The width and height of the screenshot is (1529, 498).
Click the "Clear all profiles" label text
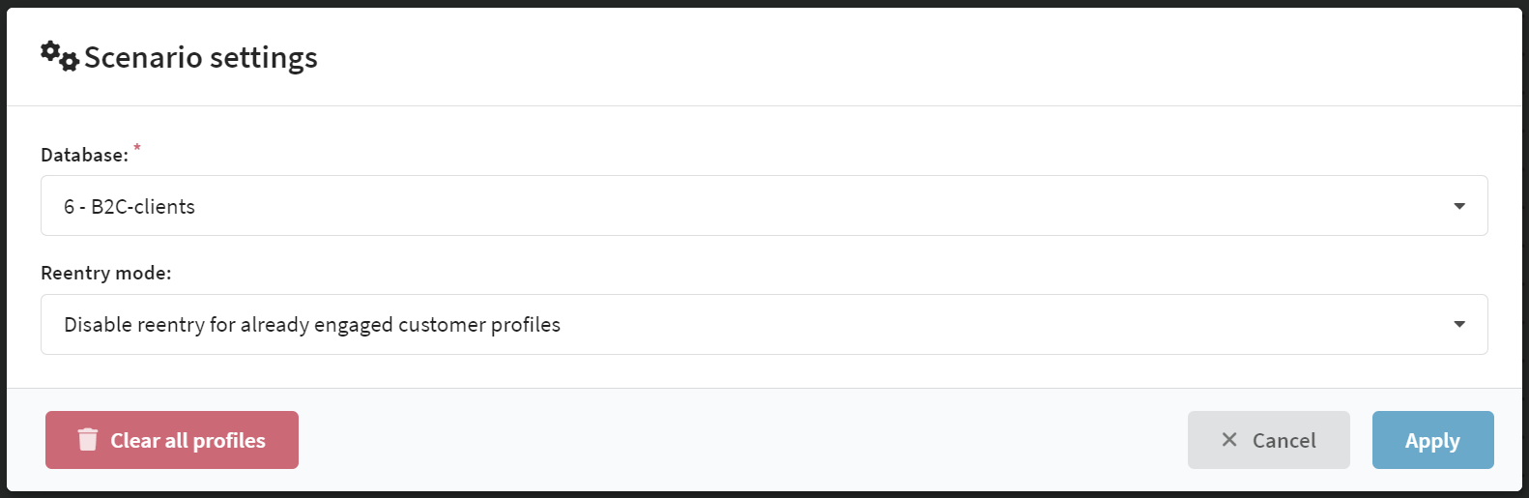point(188,441)
